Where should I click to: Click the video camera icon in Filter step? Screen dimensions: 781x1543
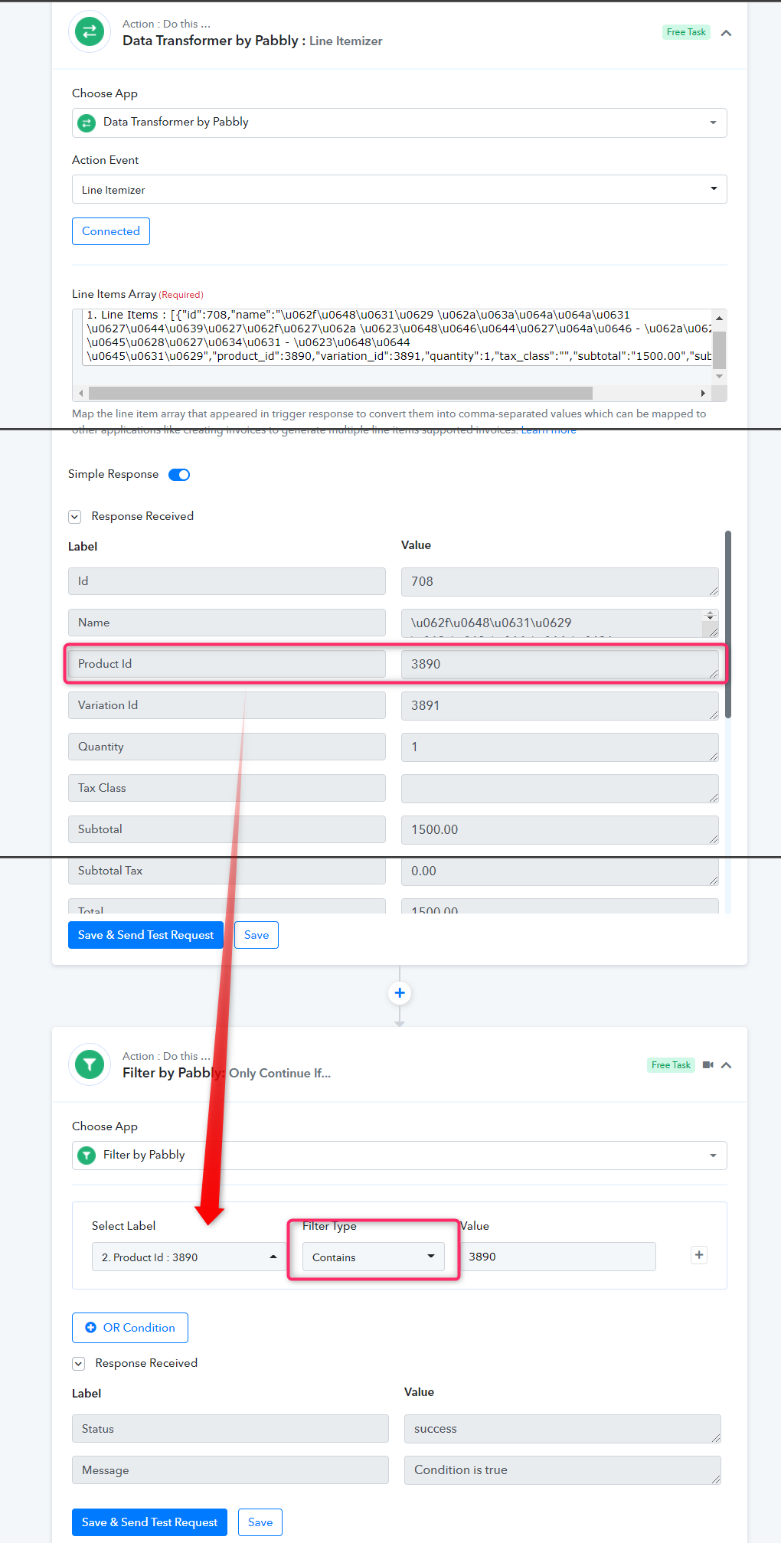(x=707, y=1065)
